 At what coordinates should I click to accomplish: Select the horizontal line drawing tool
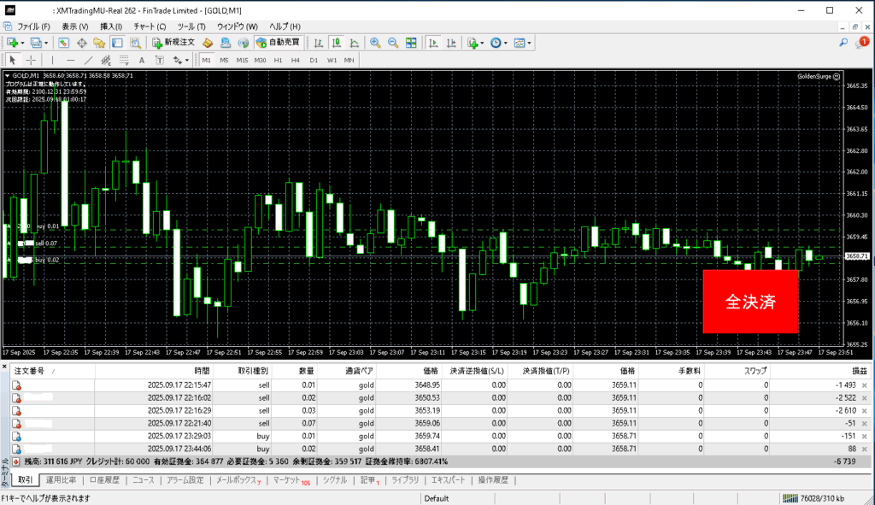pyautogui.click(x=70, y=60)
